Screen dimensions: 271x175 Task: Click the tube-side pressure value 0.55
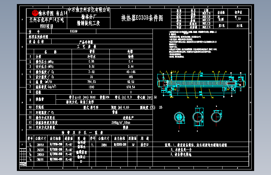pyautogui.click(x=91, y=61)
